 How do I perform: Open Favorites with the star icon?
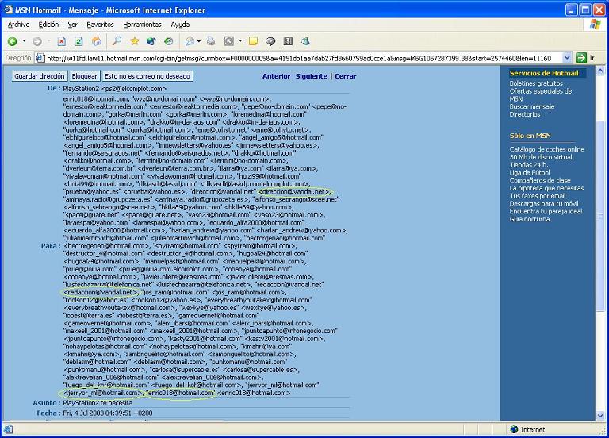tap(134, 41)
